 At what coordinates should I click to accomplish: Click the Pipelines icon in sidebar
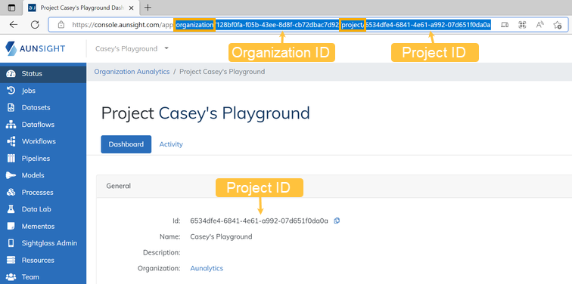pos(11,159)
